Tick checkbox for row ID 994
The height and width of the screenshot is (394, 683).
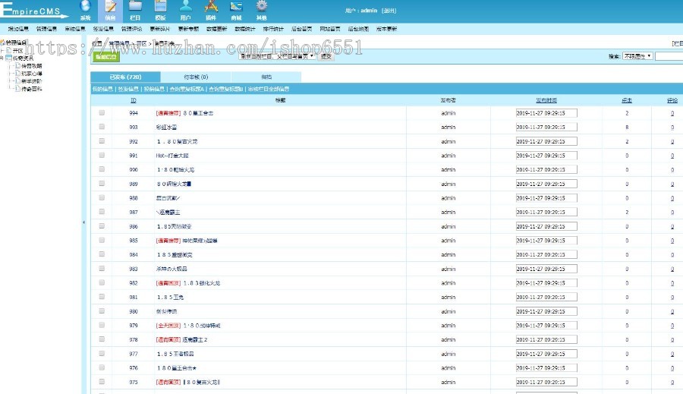point(102,112)
